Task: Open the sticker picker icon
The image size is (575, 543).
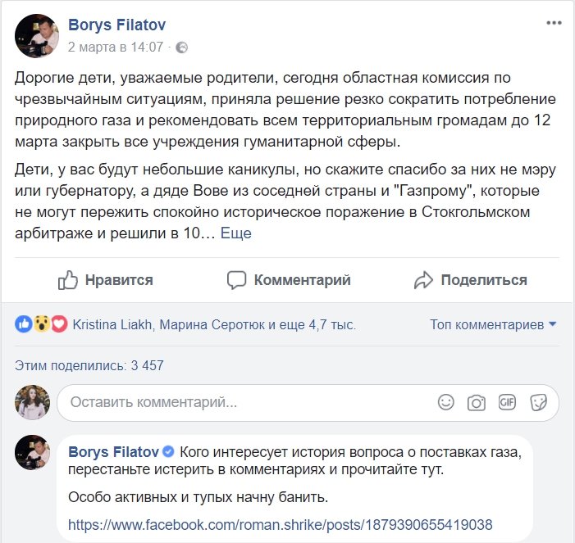Action: 538,402
